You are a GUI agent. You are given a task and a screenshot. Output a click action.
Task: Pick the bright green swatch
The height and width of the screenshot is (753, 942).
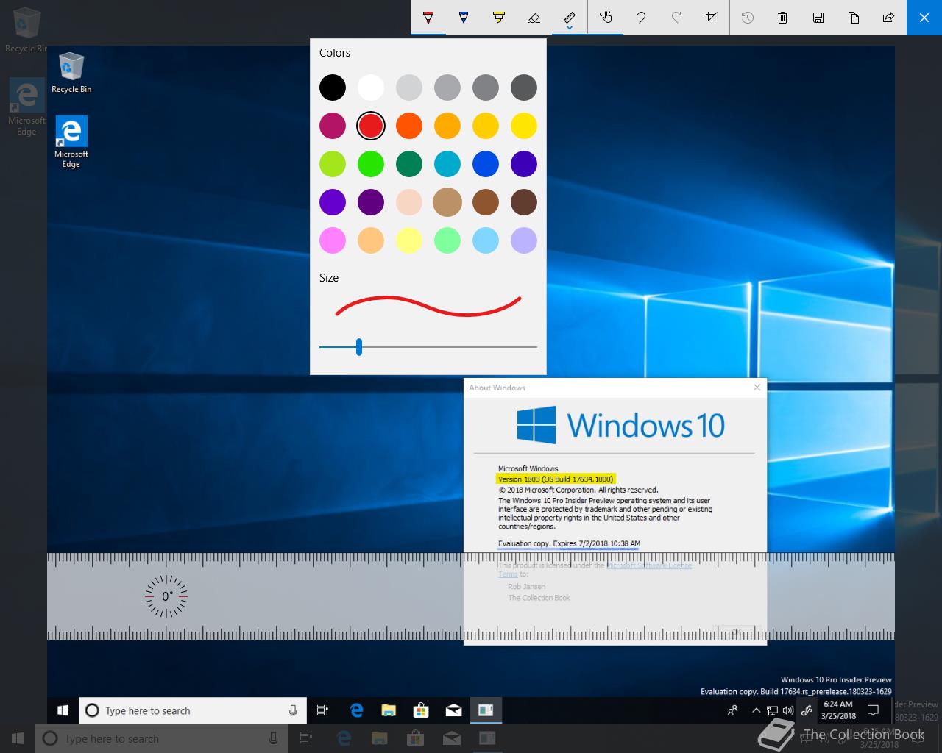click(371, 164)
